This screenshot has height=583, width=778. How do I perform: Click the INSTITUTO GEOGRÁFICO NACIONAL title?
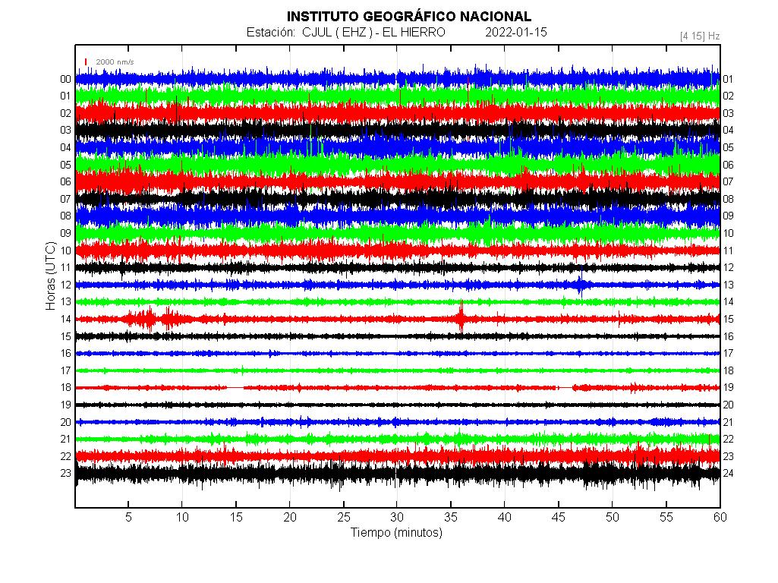(408, 16)
